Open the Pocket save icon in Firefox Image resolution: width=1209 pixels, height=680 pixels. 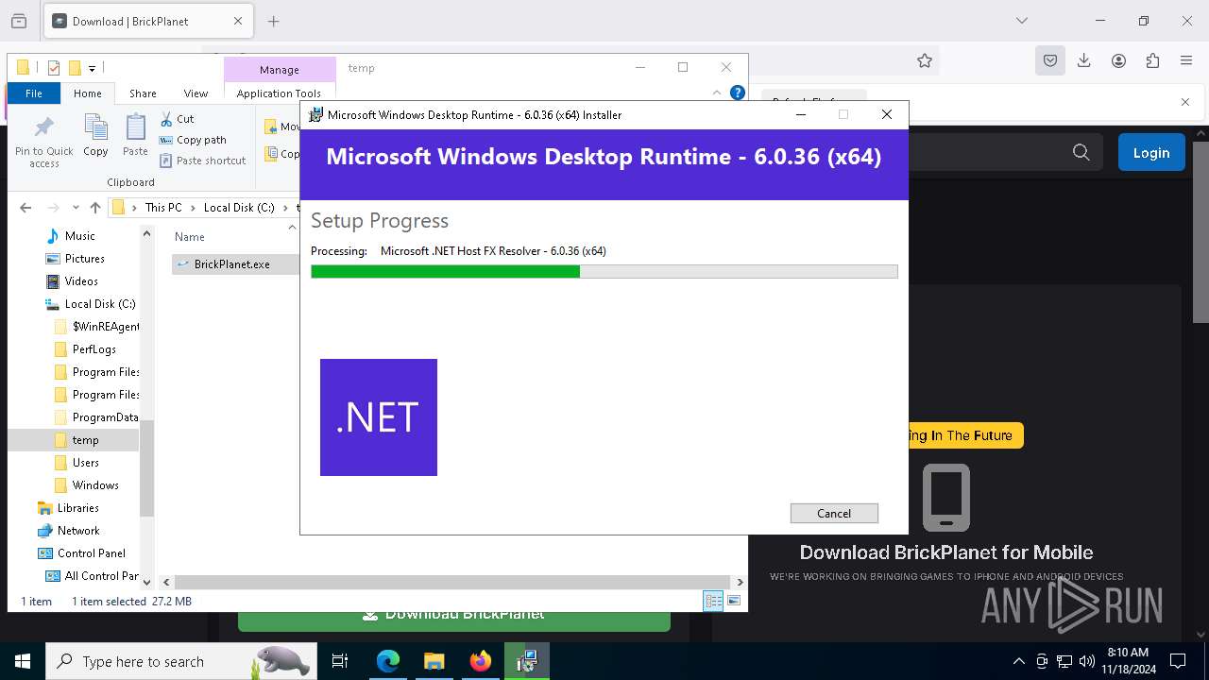1050,60
